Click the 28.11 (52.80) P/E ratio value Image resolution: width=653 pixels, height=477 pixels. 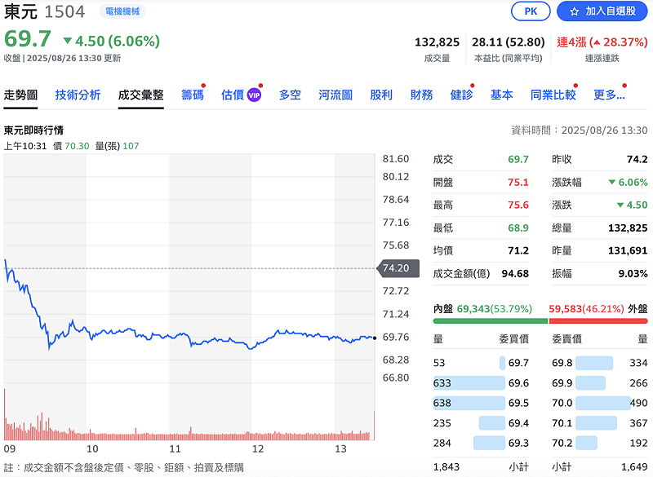pyautogui.click(x=508, y=42)
